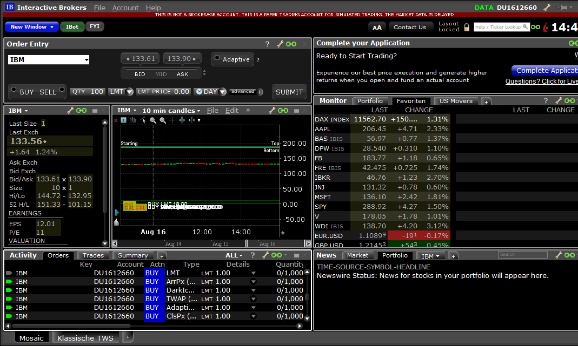This screenshot has width=578, height=346.
Task: Click IBM quote panel green link icon
Action: (82, 111)
